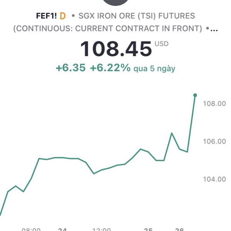Select the 24 date axis marker

[62, 229]
